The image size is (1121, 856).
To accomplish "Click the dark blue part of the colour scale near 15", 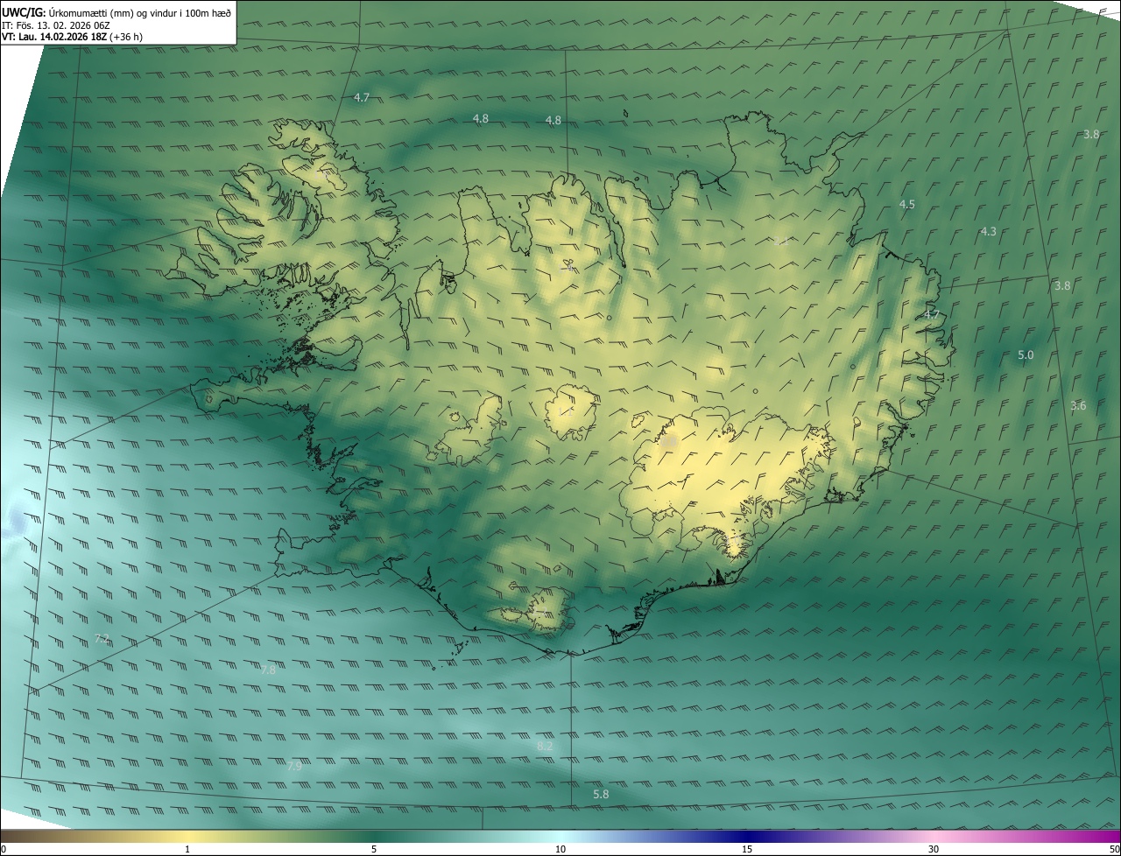I will [747, 836].
